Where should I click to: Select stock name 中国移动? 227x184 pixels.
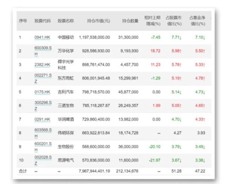[x=66, y=37]
